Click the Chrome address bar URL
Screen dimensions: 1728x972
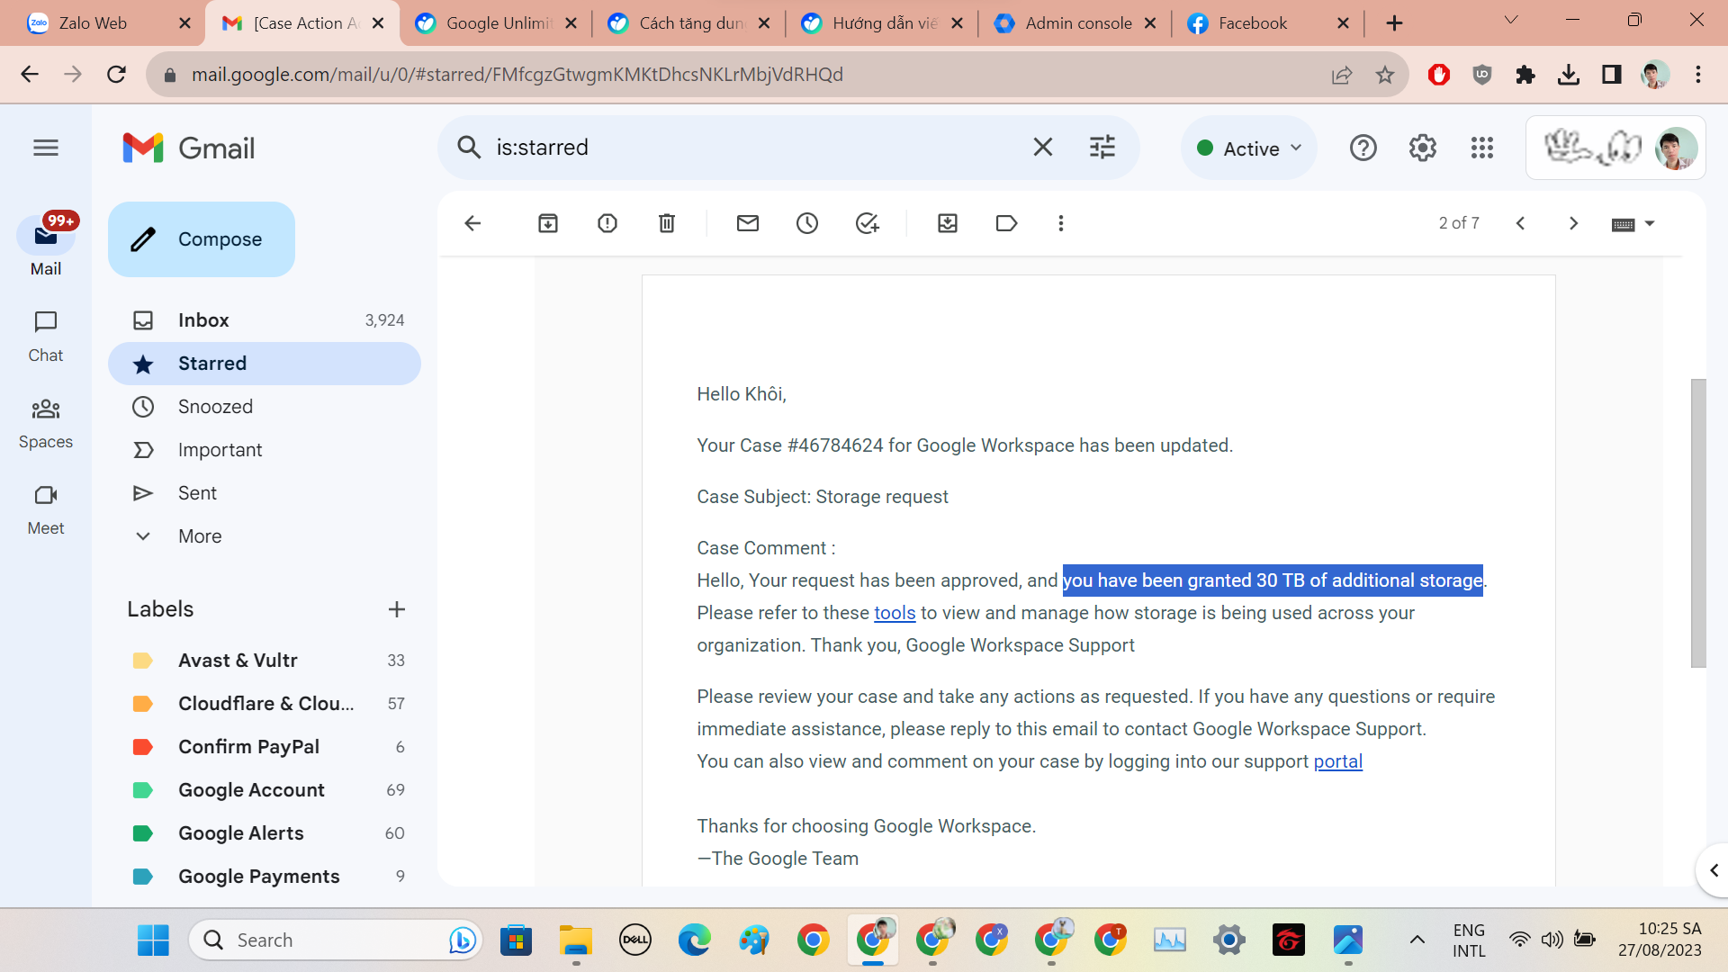click(517, 75)
